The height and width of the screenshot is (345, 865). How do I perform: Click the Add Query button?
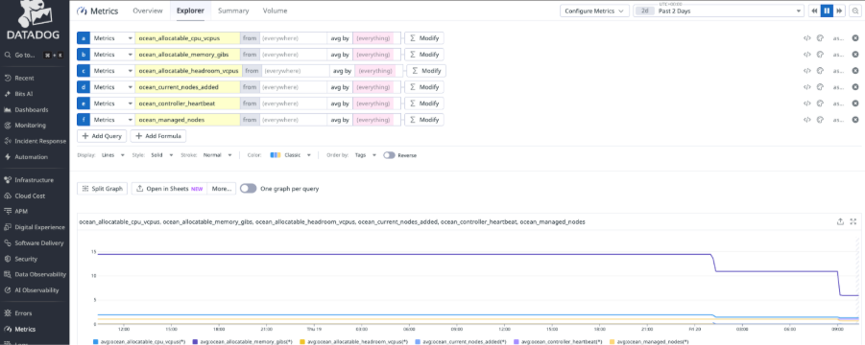102,136
